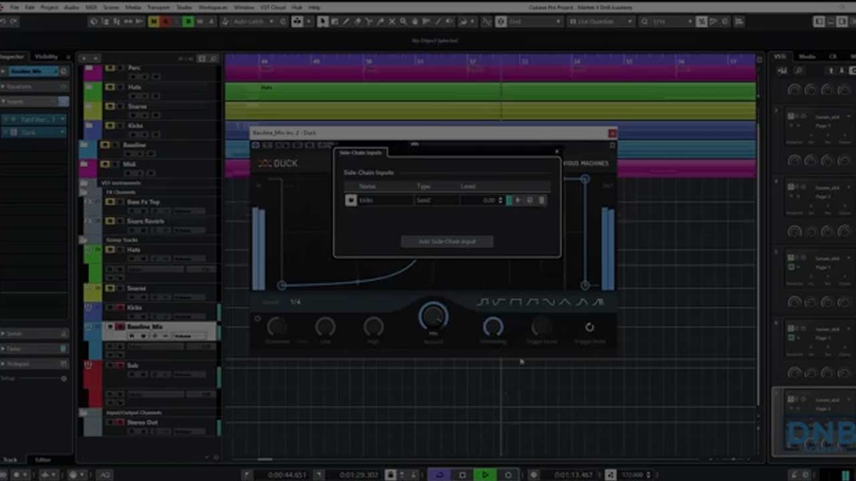Select the Split scissors tool
Image resolution: width=856 pixels, height=481 pixels.
pos(368,21)
